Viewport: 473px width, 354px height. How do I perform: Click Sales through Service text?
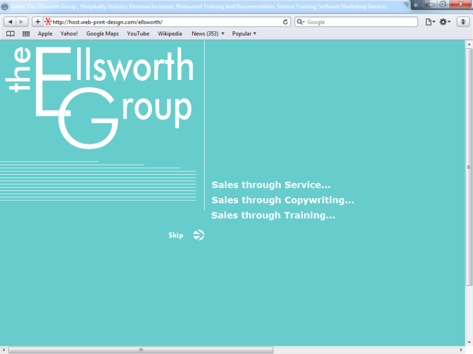tap(271, 185)
